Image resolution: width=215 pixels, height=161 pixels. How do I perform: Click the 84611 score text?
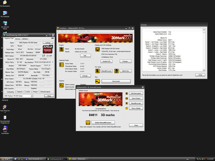[x=93, y=115]
